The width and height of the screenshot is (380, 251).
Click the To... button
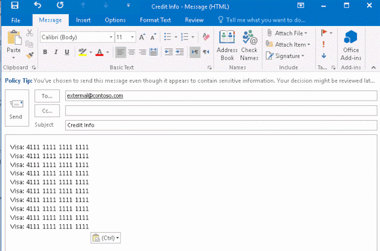point(47,96)
